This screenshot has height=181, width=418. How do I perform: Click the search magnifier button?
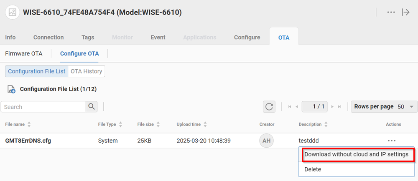point(92,107)
